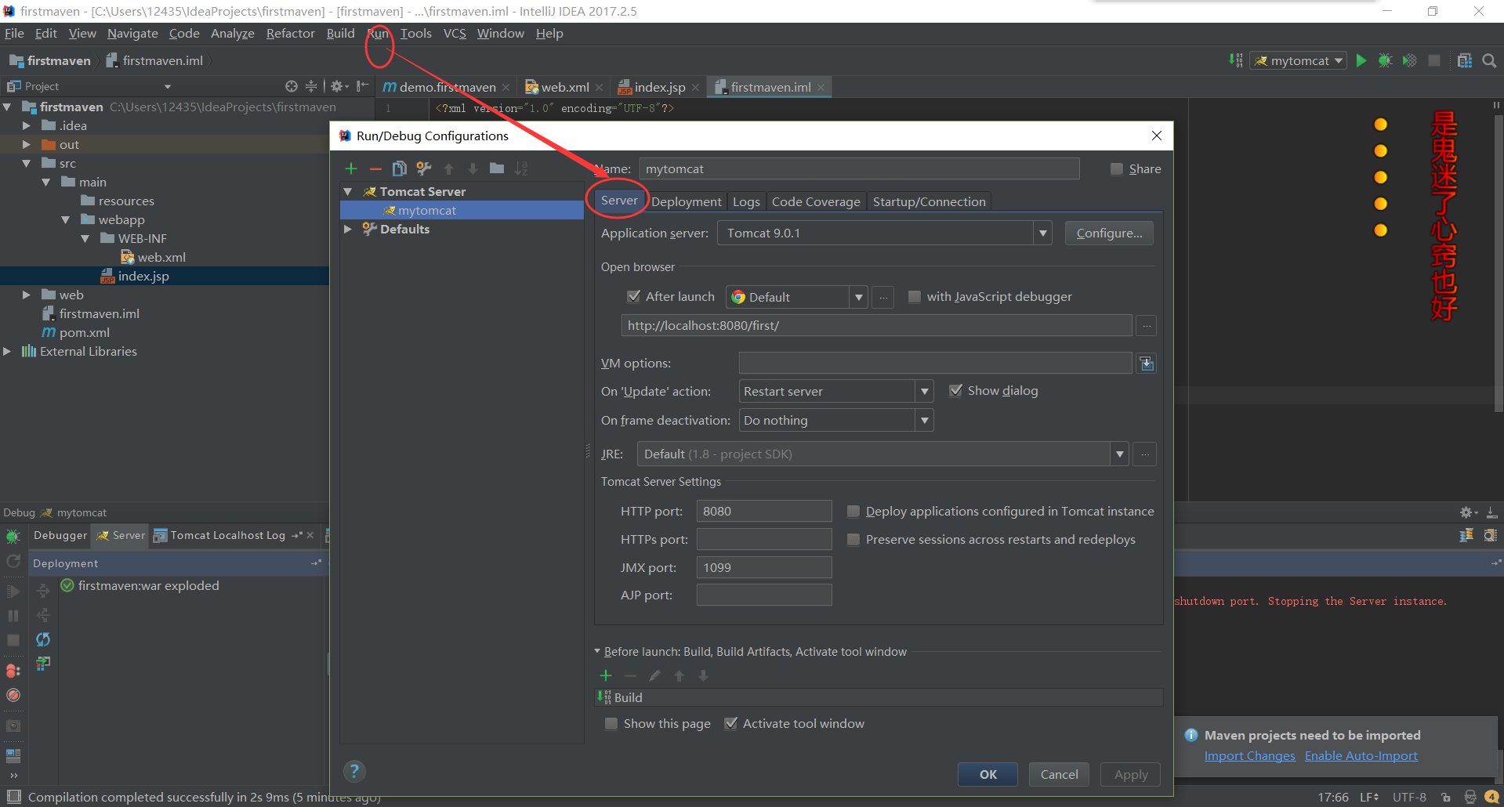Switch to the Code Coverage tab
This screenshot has width=1504, height=807.
click(x=816, y=202)
